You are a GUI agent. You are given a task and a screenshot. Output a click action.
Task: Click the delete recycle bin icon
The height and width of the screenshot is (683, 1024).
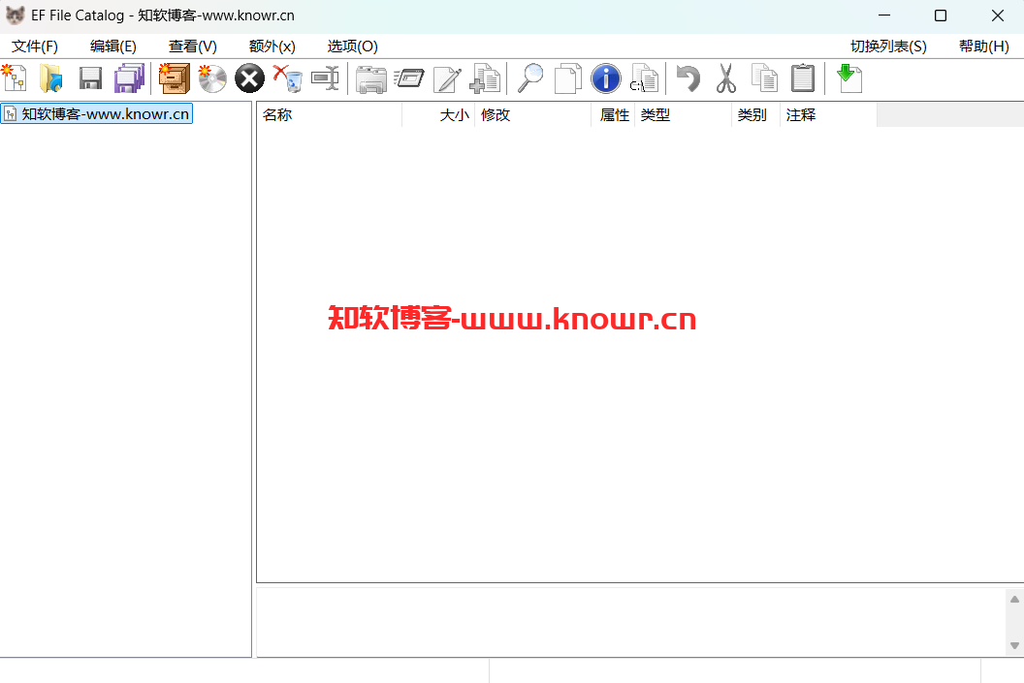click(287, 78)
